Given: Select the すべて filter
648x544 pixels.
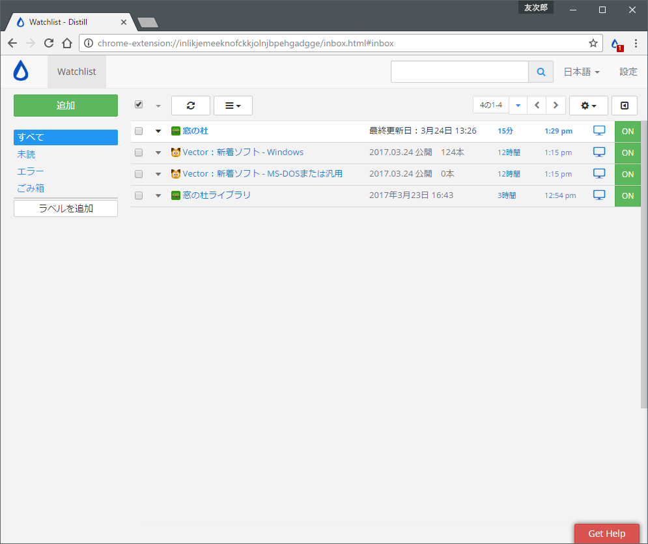Looking at the screenshot, I should (66, 137).
